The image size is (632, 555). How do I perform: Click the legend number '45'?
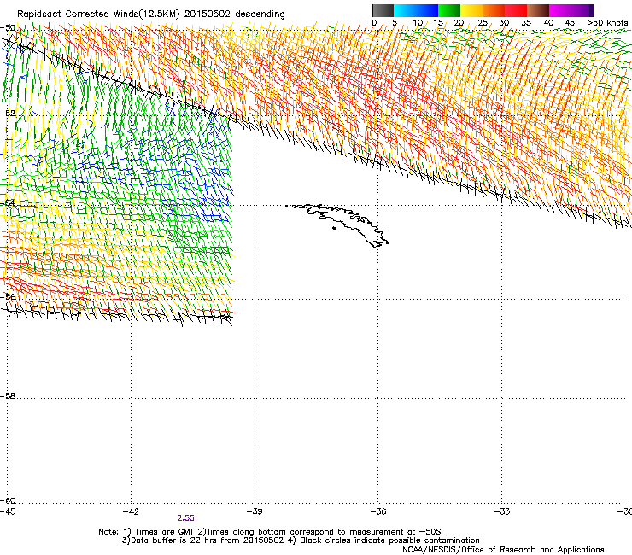click(x=570, y=23)
